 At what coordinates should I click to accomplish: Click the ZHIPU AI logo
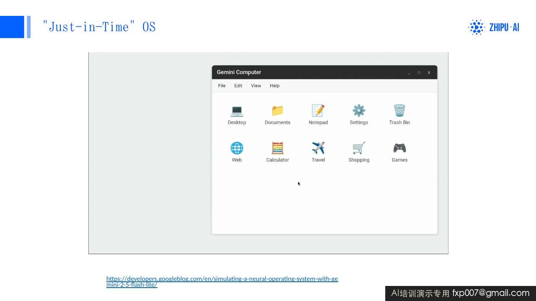(x=494, y=27)
